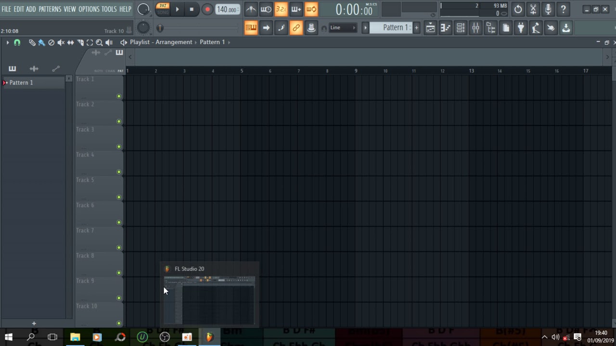Arm the red record button
Screen dimensions: 616x346
[x=207, y=9]
